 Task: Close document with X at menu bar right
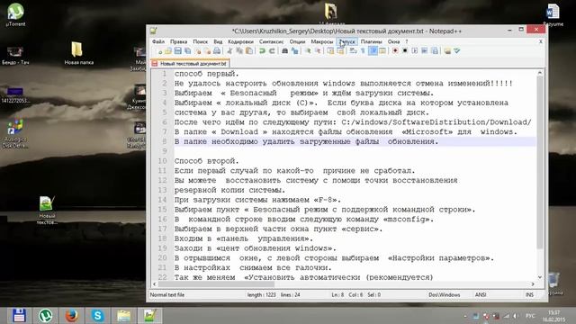541,41
